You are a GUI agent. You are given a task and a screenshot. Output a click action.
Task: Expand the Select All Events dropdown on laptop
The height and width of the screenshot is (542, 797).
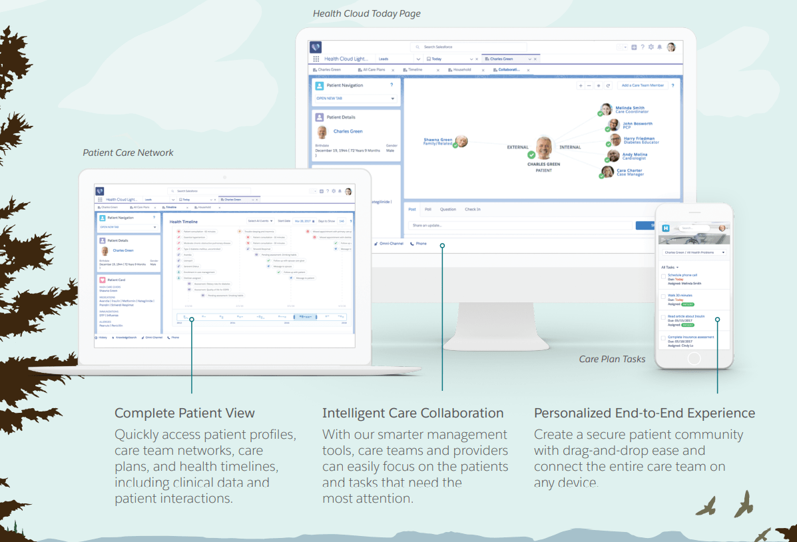tap(260, 220)
